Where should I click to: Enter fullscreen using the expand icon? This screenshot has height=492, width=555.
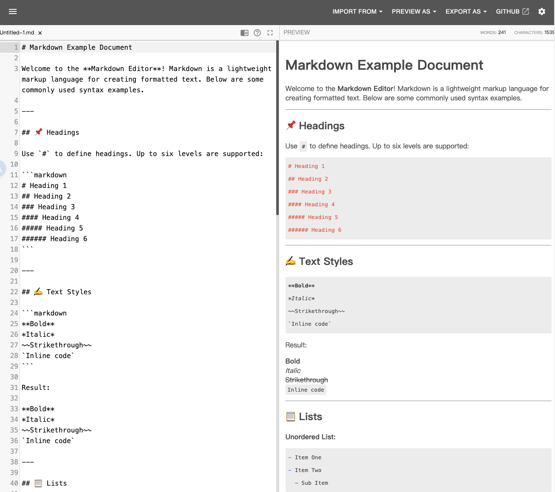[x=270, y=32]
